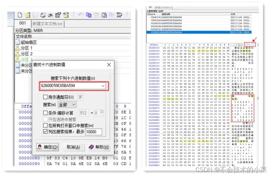272x176 pixels.
Task: Click the HEX icon on the 确定 button
Action: coord(39,147)
